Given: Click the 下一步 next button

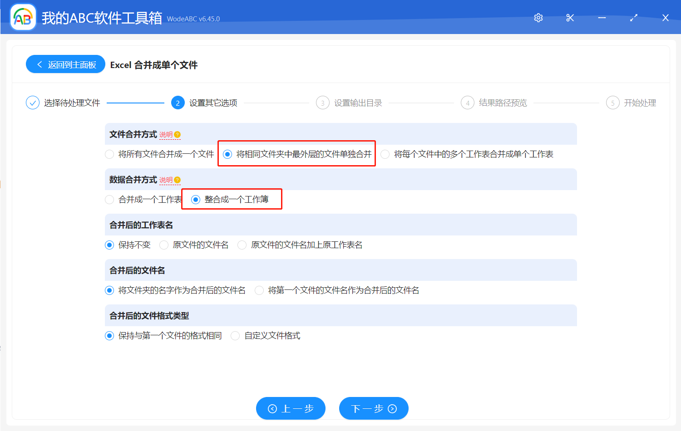Looking at the screenshot, I should (373, 408).
